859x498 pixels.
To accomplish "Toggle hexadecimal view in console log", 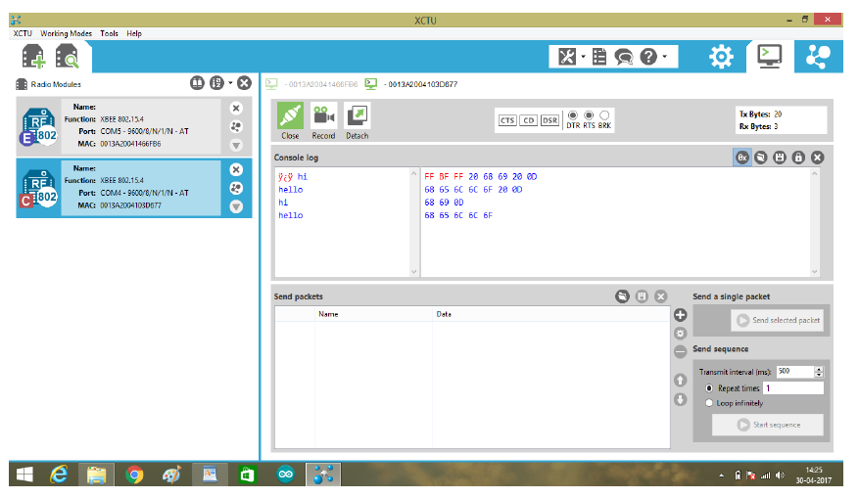I will 742,158.
